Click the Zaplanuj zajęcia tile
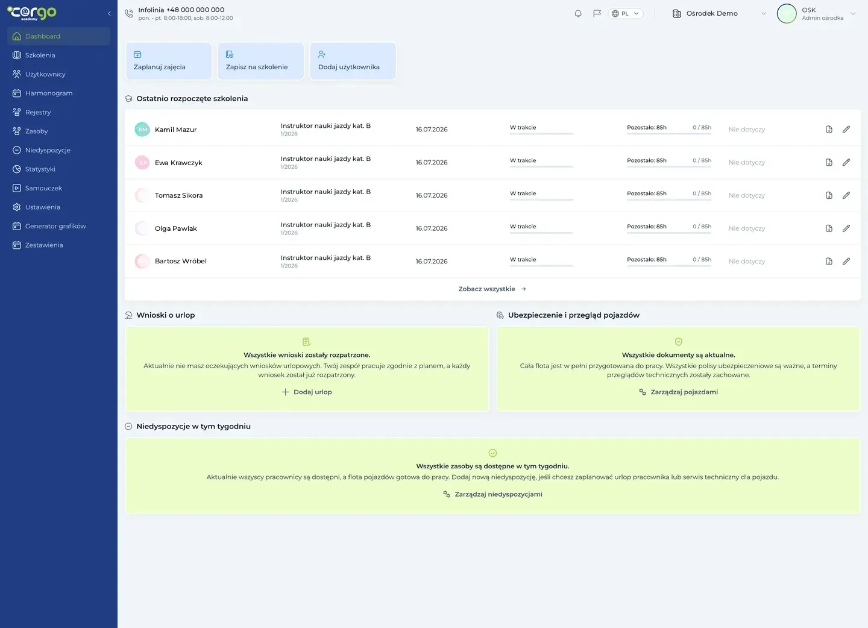Viewport: 868px width, 628px height. pyautogui.click(x=168, y=61)
